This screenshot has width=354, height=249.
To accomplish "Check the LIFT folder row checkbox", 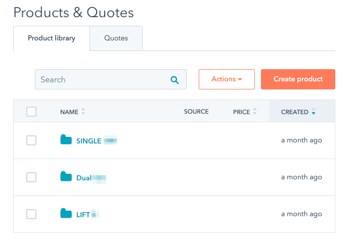I will (31, 214).
